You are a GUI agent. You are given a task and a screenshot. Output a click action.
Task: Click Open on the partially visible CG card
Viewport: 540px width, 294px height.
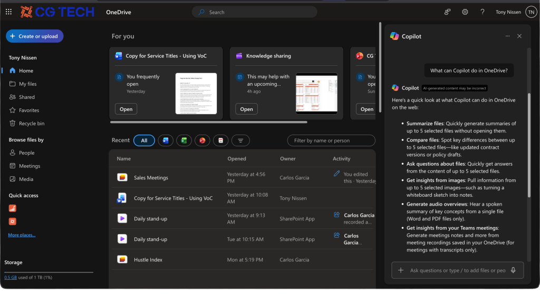pyautogui.click(x=366, y=109)
